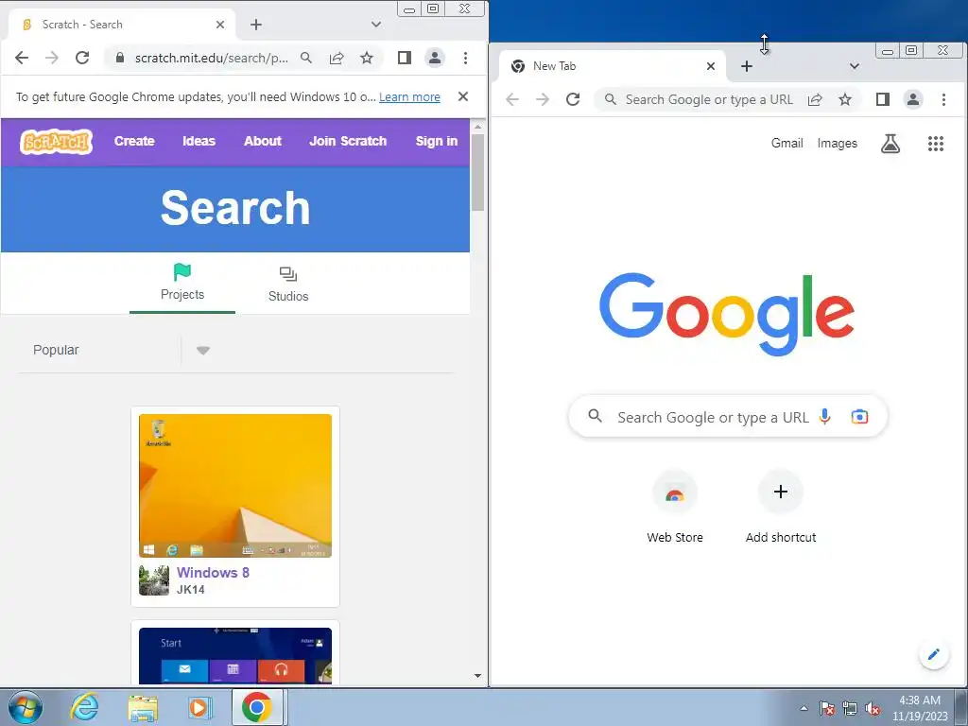Open the Start screen project thumbnail
This screenshot has height=726, width=968.
(235, 656)
